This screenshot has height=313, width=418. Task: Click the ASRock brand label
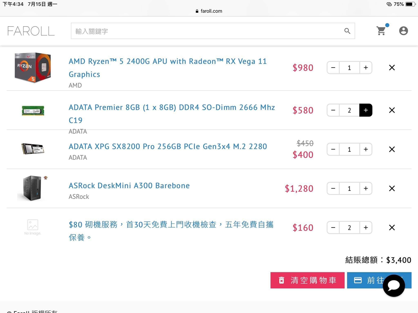pos(79,197)
